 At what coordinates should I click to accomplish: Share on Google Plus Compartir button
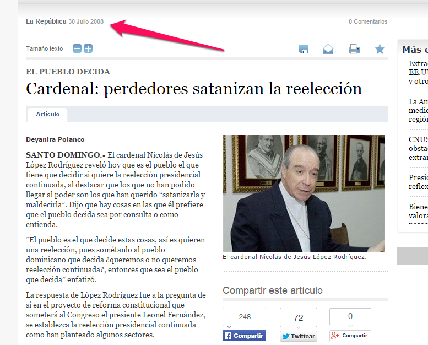click(350, 336)
